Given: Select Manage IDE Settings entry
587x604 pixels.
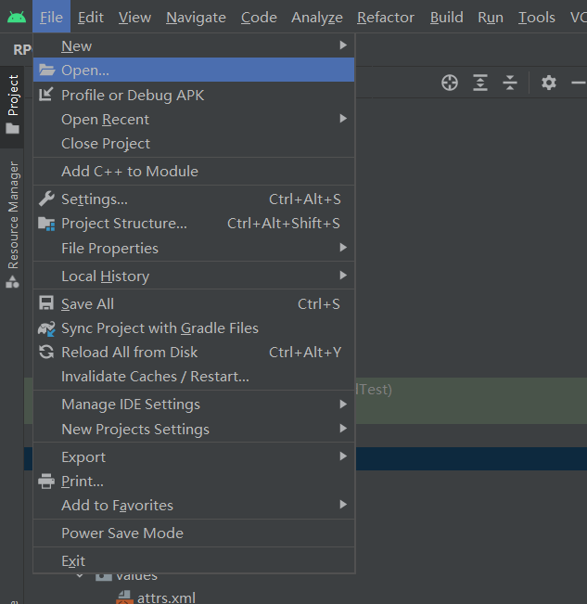Looking at the screenshot, I should [x=194, y=405].
